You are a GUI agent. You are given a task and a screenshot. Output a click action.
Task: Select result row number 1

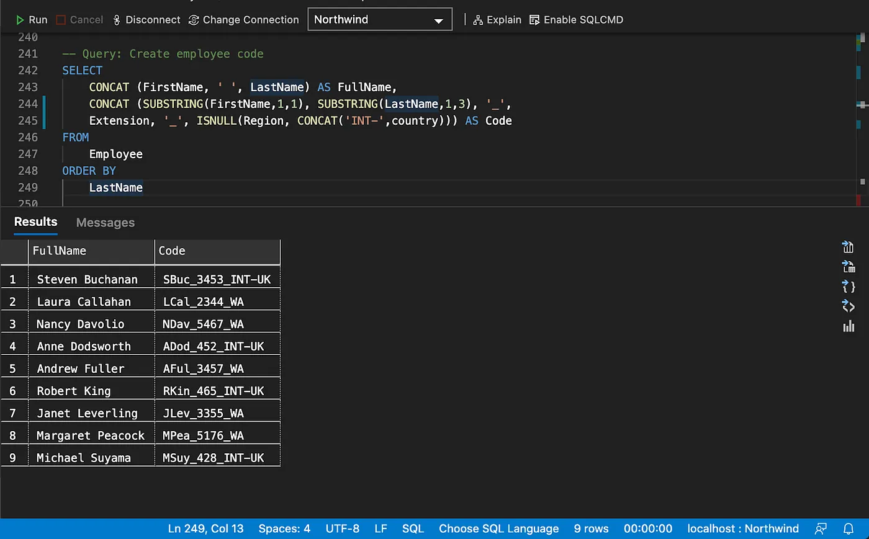pyautogui.click(x=14, y=280)
